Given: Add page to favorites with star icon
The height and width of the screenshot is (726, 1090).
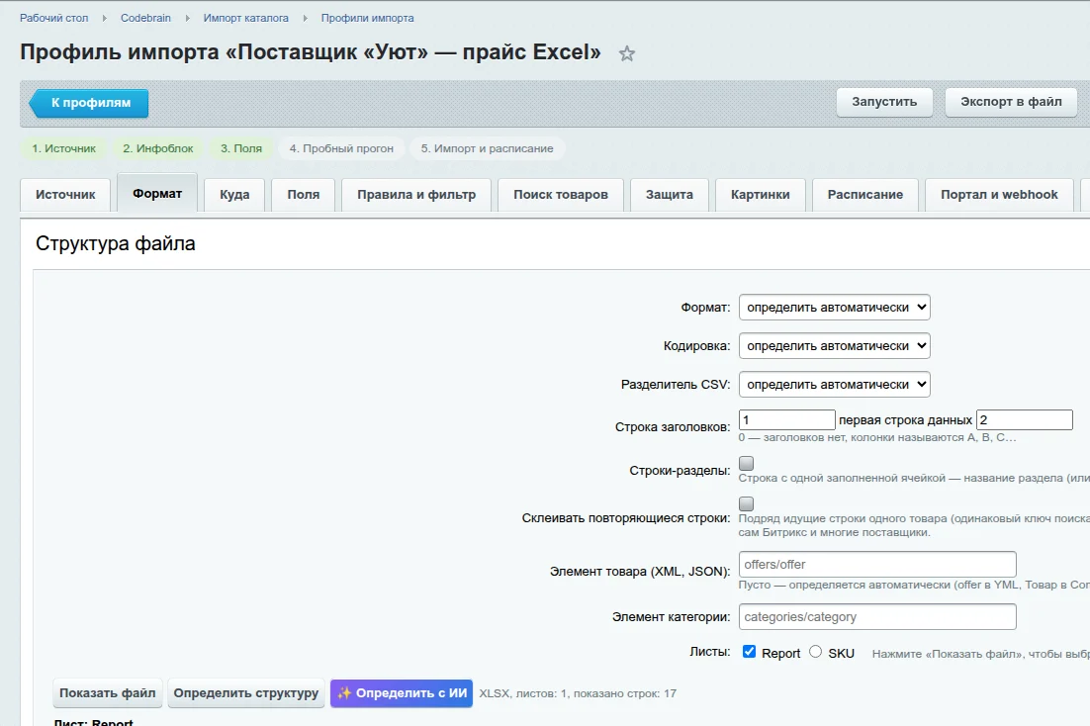Looking at the screenshot, I should tap(627, 53).
